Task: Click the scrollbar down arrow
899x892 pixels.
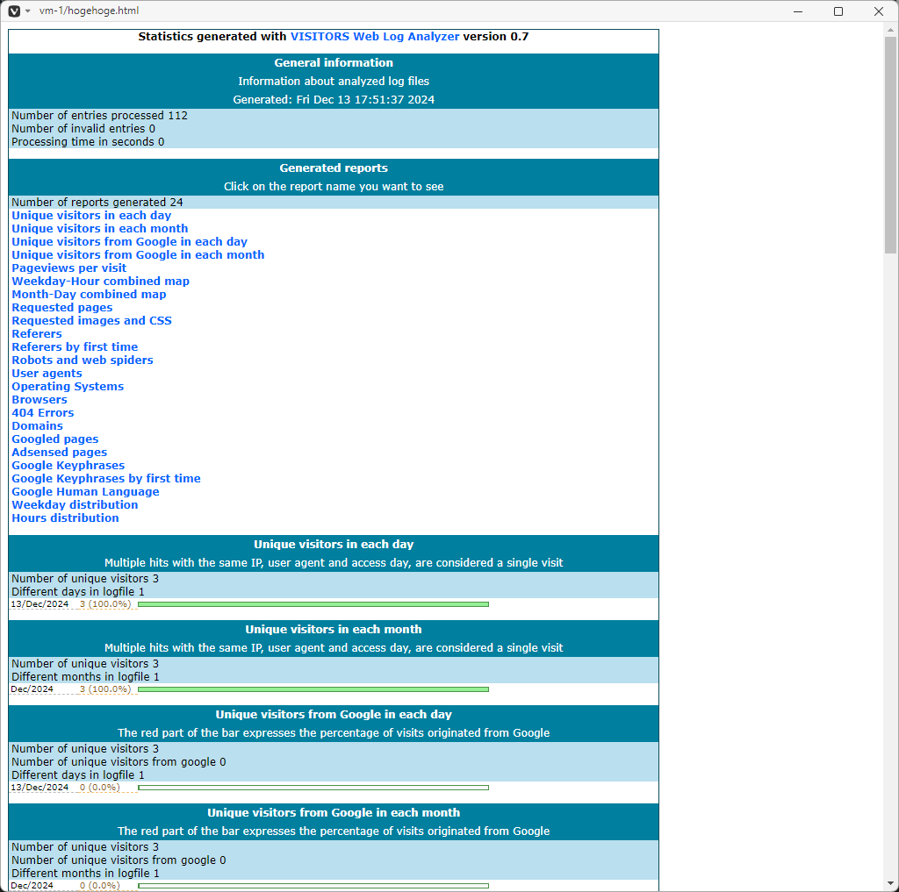Action: point(890,884)
